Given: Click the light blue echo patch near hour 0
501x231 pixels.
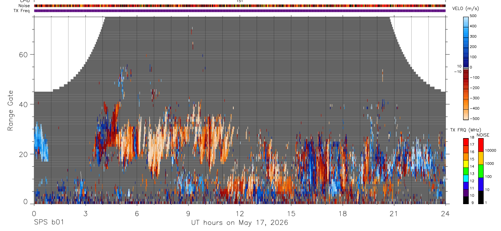Looking at the screenshot, I should coord(40,143).
